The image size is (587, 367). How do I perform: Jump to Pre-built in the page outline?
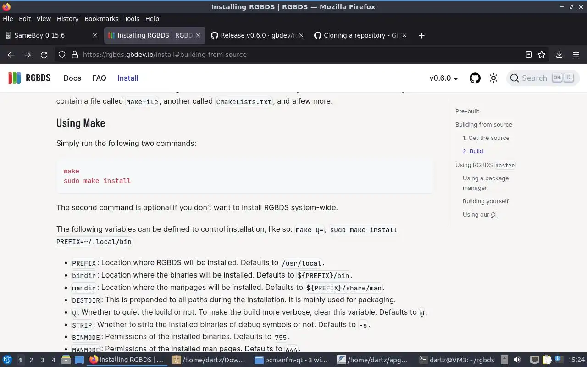coord(467,111)
